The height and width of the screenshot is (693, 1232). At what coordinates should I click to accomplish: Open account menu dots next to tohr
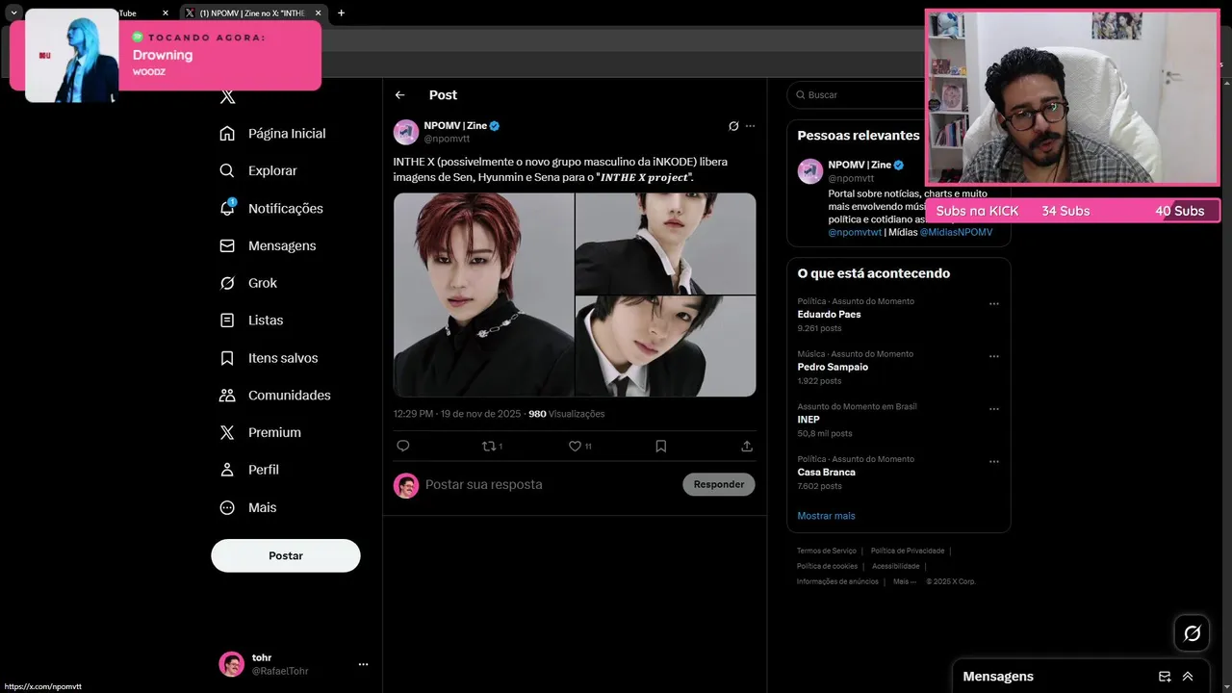tap(363, 664)
